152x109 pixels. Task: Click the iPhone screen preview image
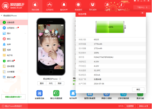tap(51, 47)
